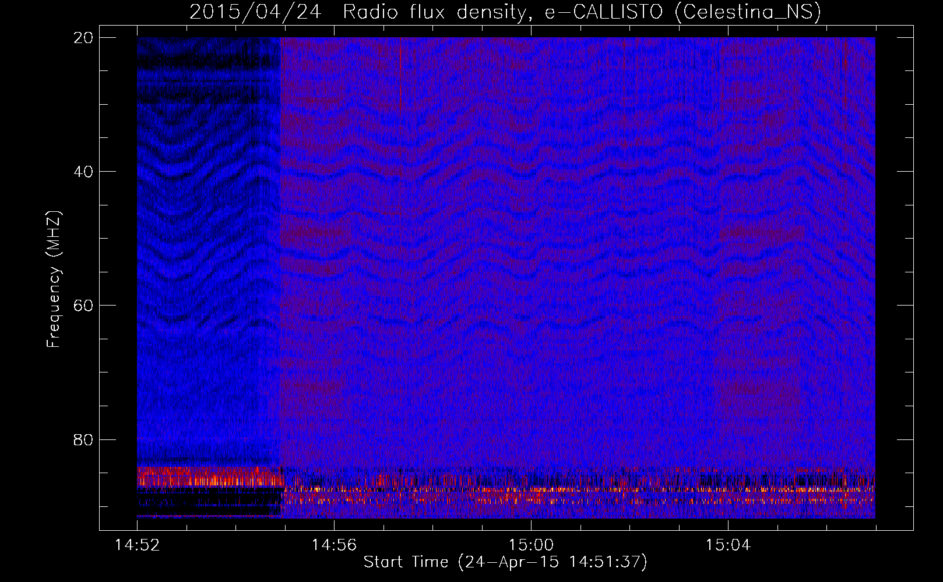Click the '60' frequency tick label
The width and height of the screenshot is (943, 582).
coord(84,306)
